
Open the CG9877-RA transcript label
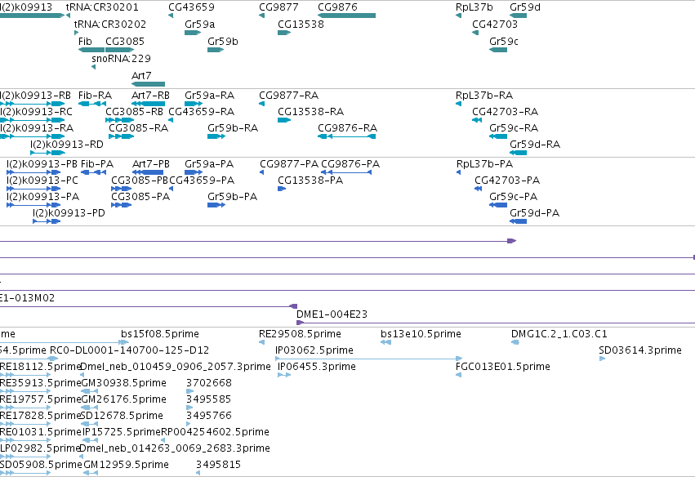coord(289,96)
